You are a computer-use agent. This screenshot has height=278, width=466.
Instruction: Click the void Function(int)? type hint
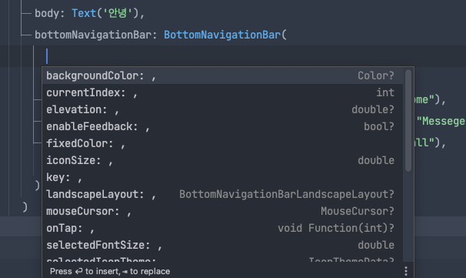tap(336, 228)
